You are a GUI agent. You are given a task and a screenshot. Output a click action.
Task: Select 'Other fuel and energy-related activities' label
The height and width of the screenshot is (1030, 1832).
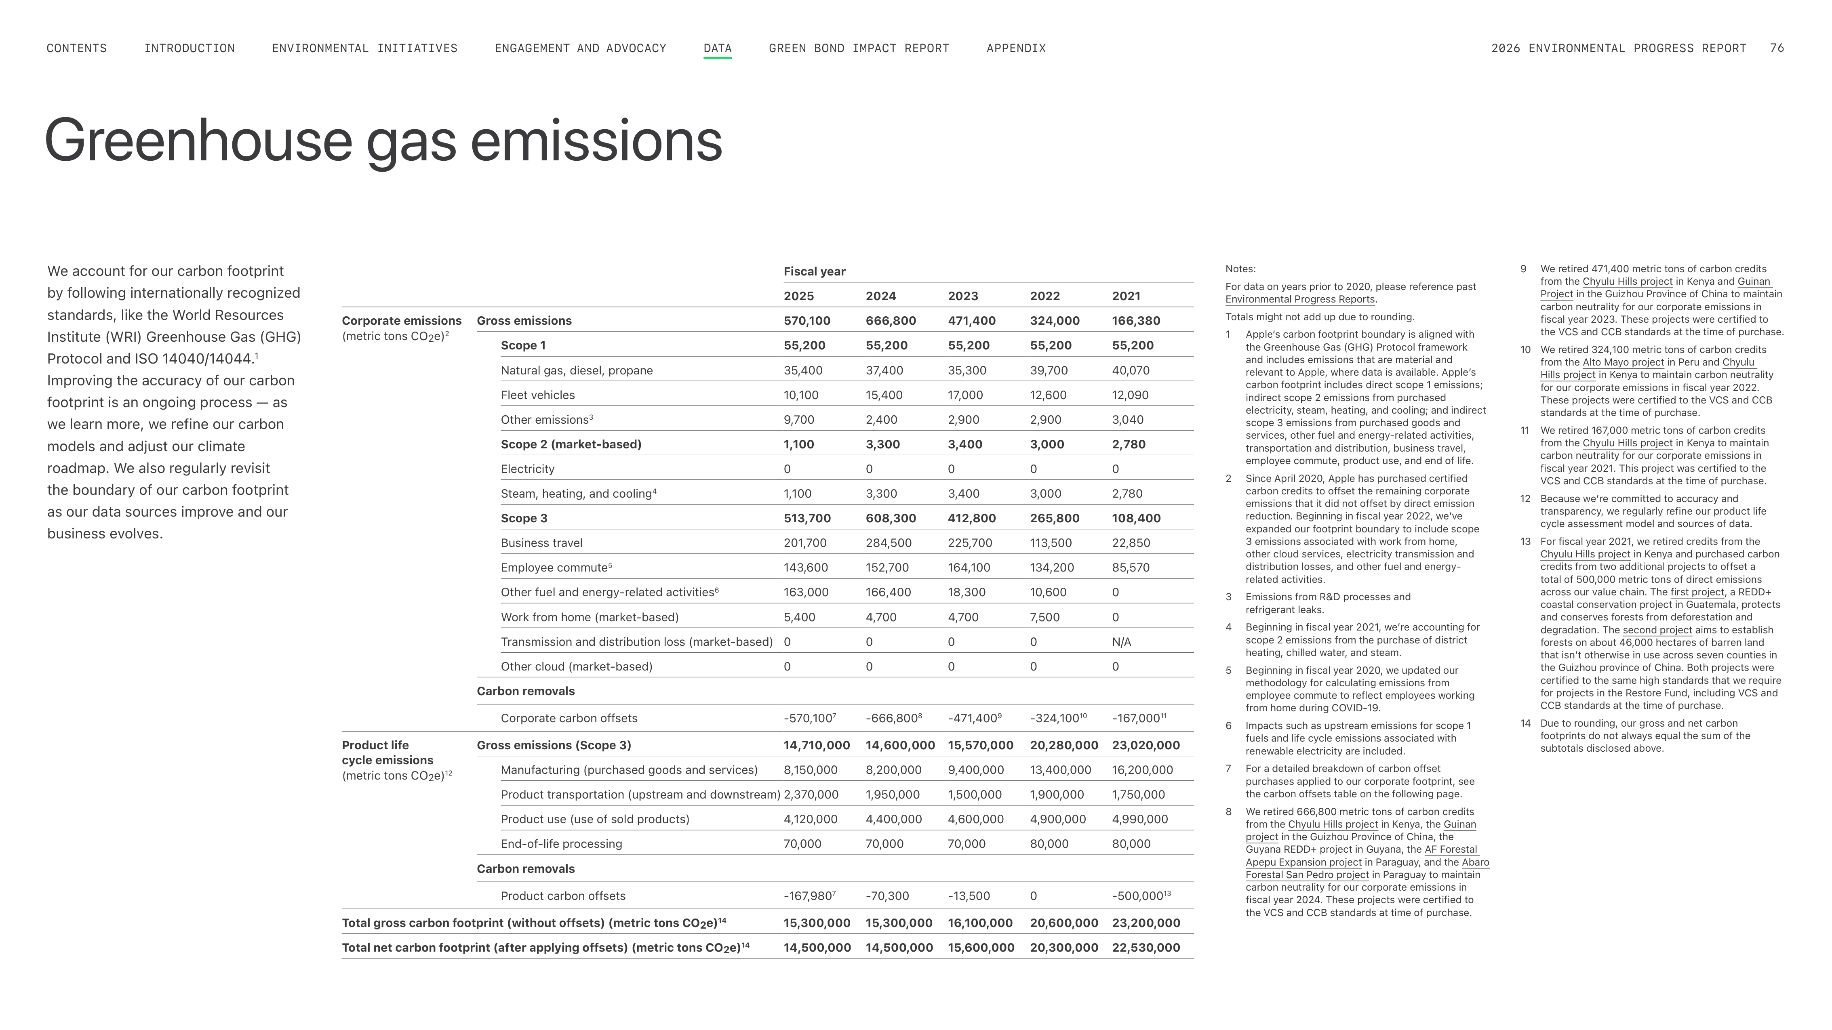click(x=609, y=593)
